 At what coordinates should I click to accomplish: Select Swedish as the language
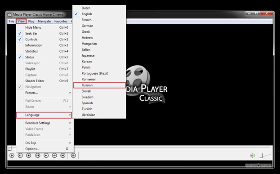(x=99, y=97)
